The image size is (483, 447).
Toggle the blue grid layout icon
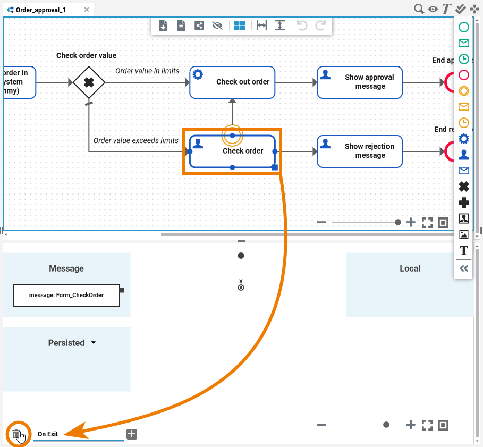click(240, 26)
